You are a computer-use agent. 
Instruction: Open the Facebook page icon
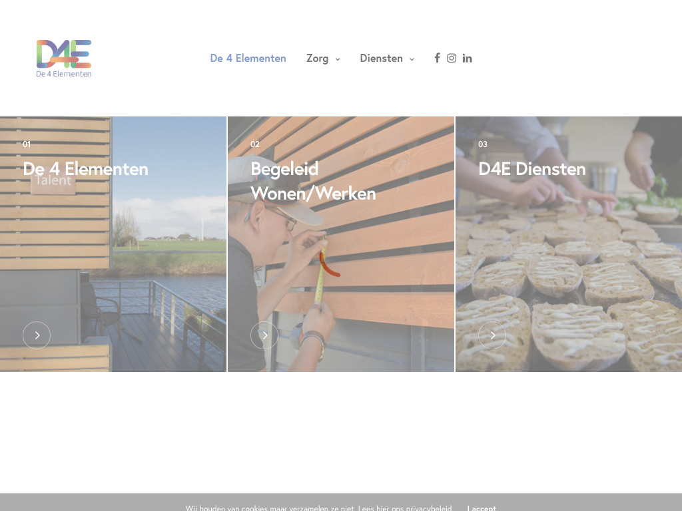point(437,58)
